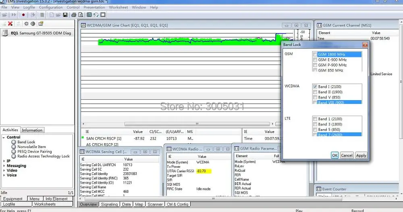Select PESQ Device Pairing activity
The image size is (403, 212).
point(34,152)
